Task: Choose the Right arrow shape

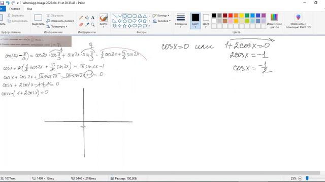Action: click(135, 21)
